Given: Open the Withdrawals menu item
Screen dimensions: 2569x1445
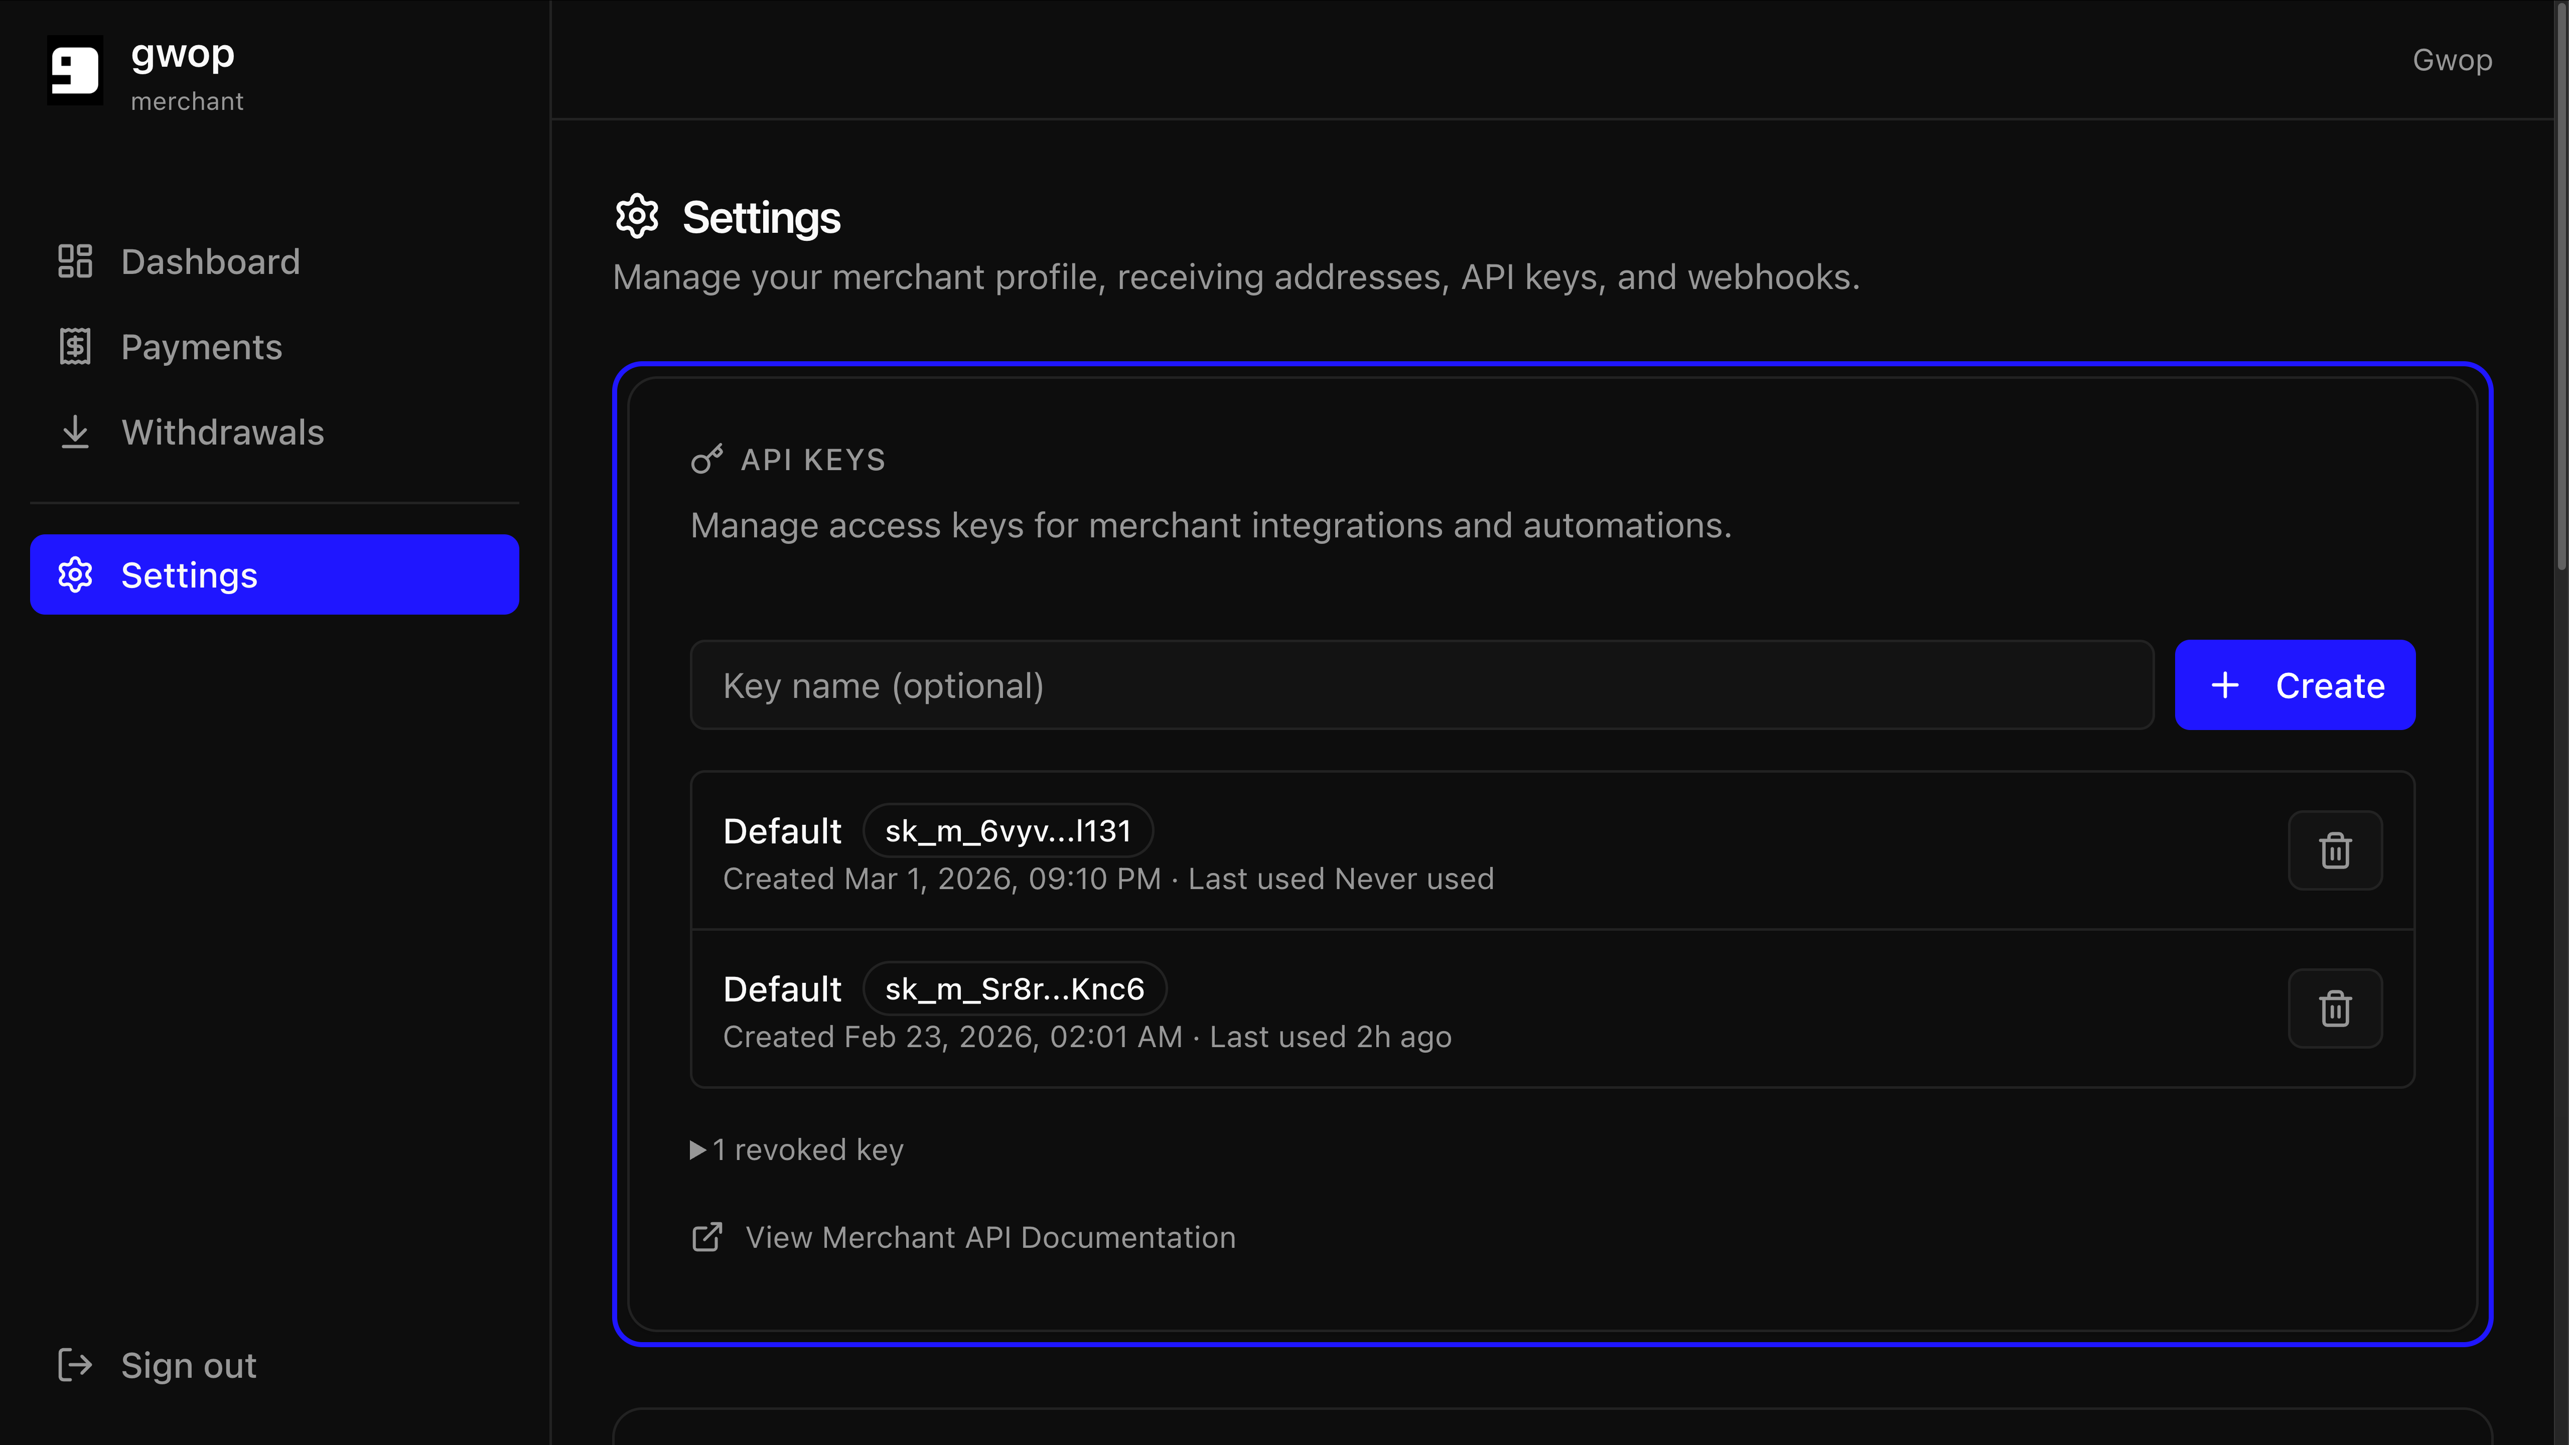Looking at the screenshot, I should click(x=222, y=432).
